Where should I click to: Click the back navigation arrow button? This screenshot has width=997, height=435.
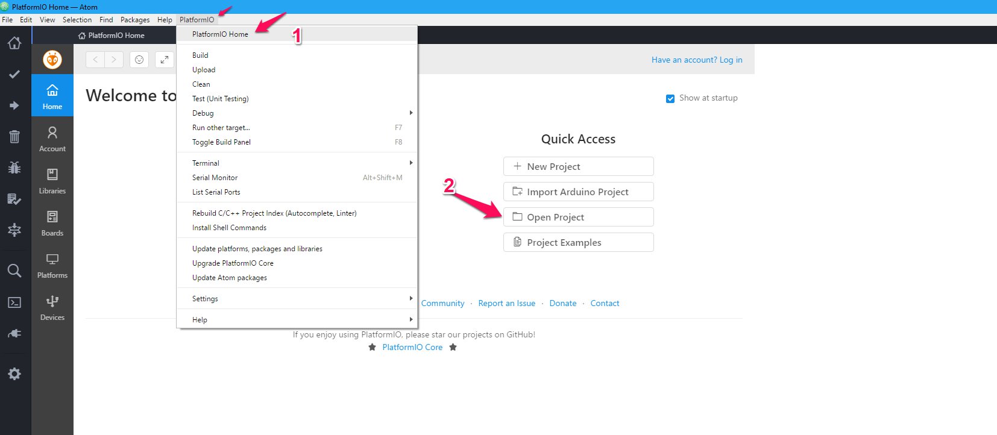click(95, 60)
